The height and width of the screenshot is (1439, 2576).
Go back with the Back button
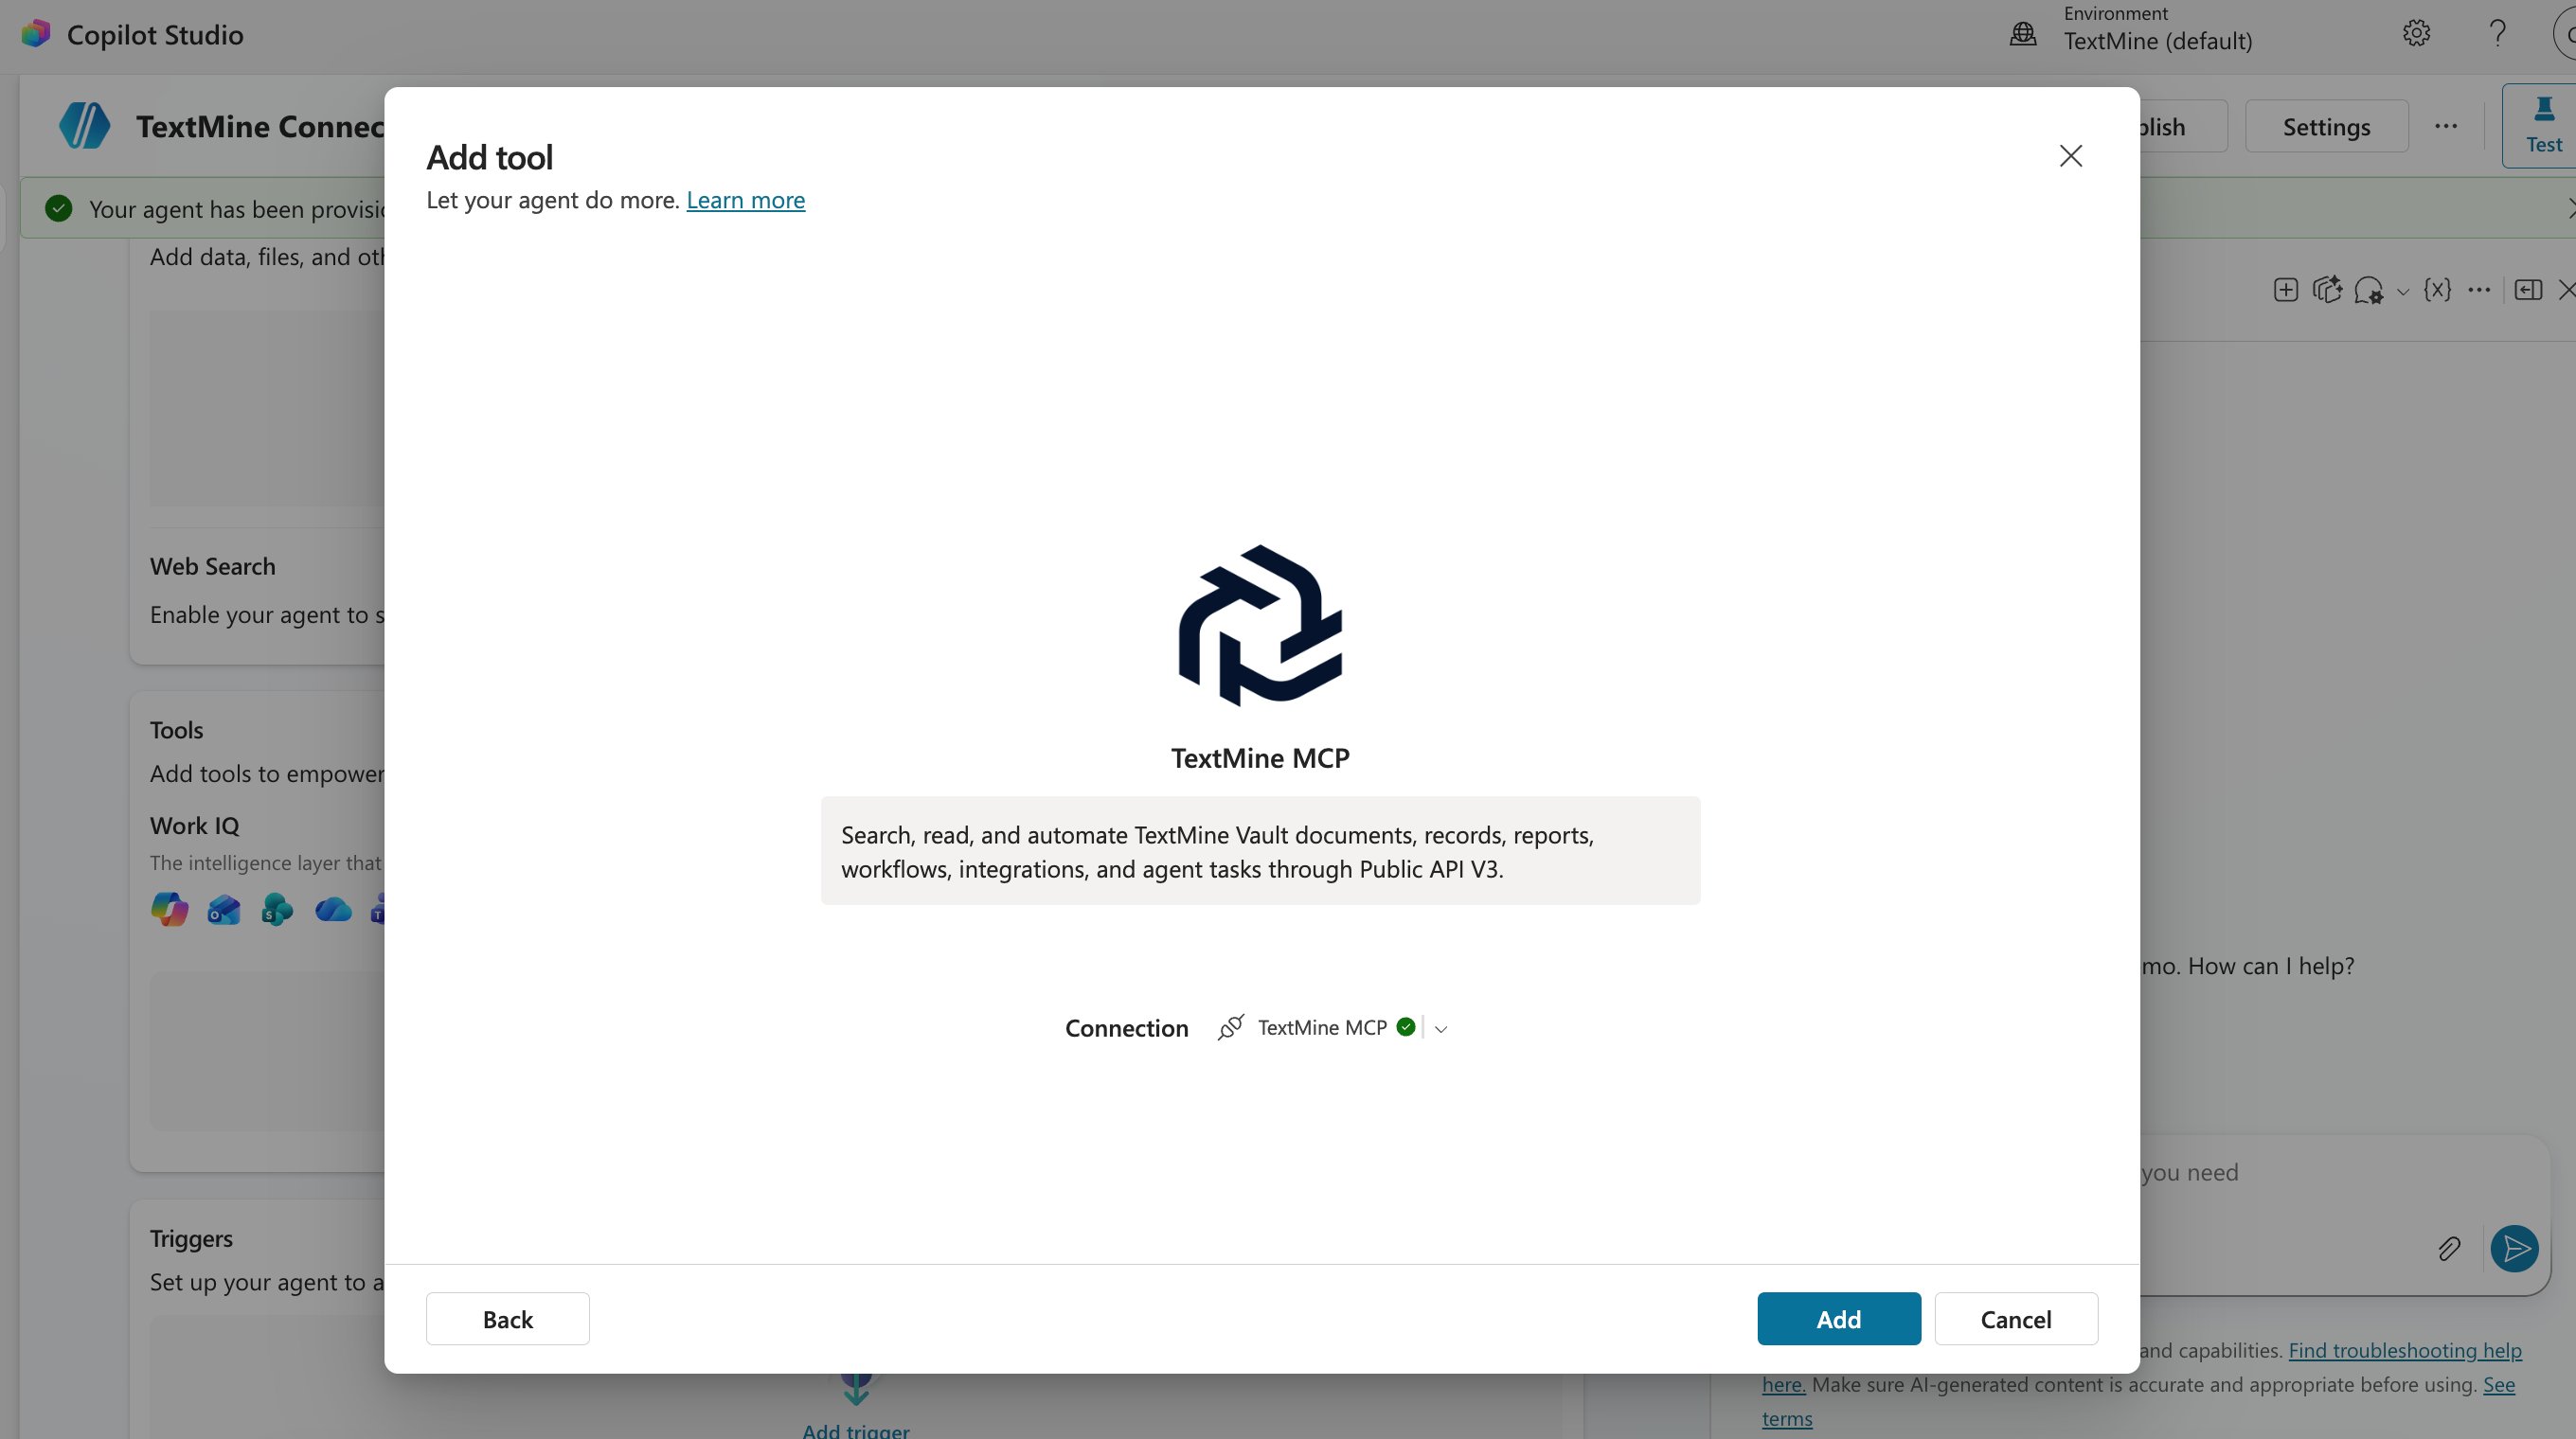coord(507,1319)
